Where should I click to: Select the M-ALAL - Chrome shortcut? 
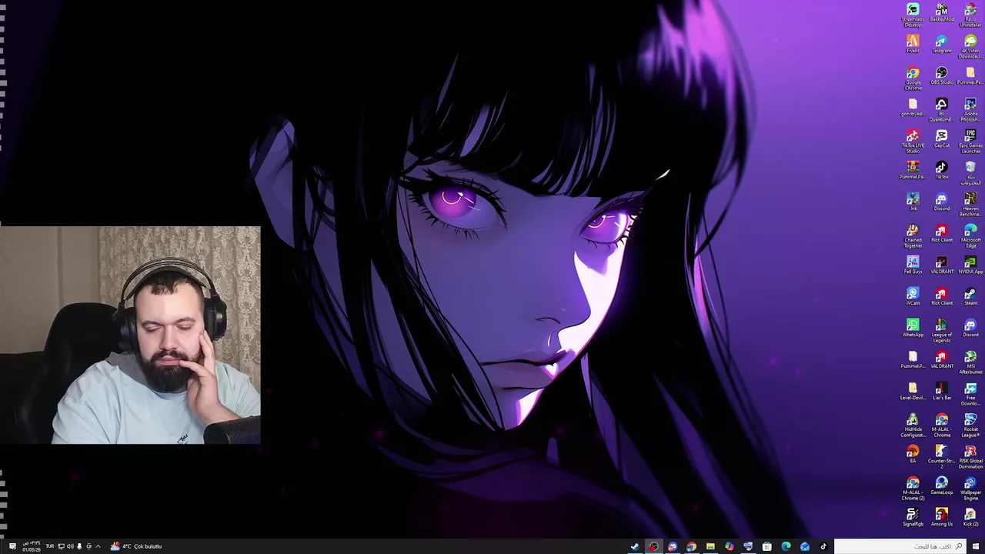941,426
